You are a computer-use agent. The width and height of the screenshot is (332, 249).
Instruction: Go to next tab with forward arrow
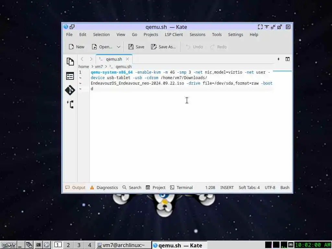(x=91, y=59)
